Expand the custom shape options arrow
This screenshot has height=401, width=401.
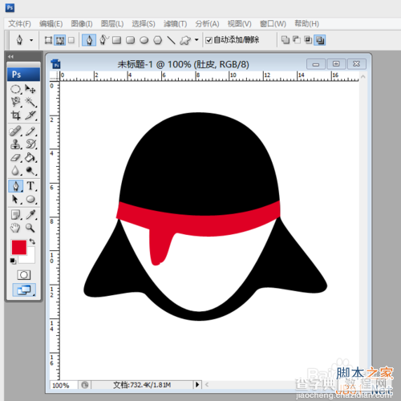[196, 40]
